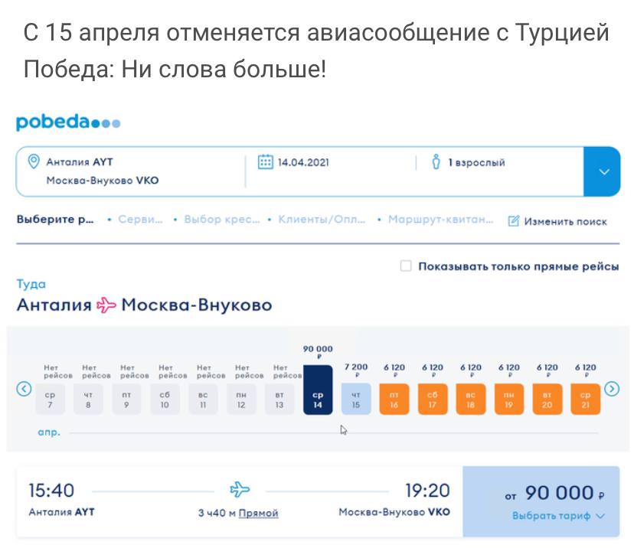
Task: Select orange date пн 19
Action: pyautogui.click(x=509, y=399)
